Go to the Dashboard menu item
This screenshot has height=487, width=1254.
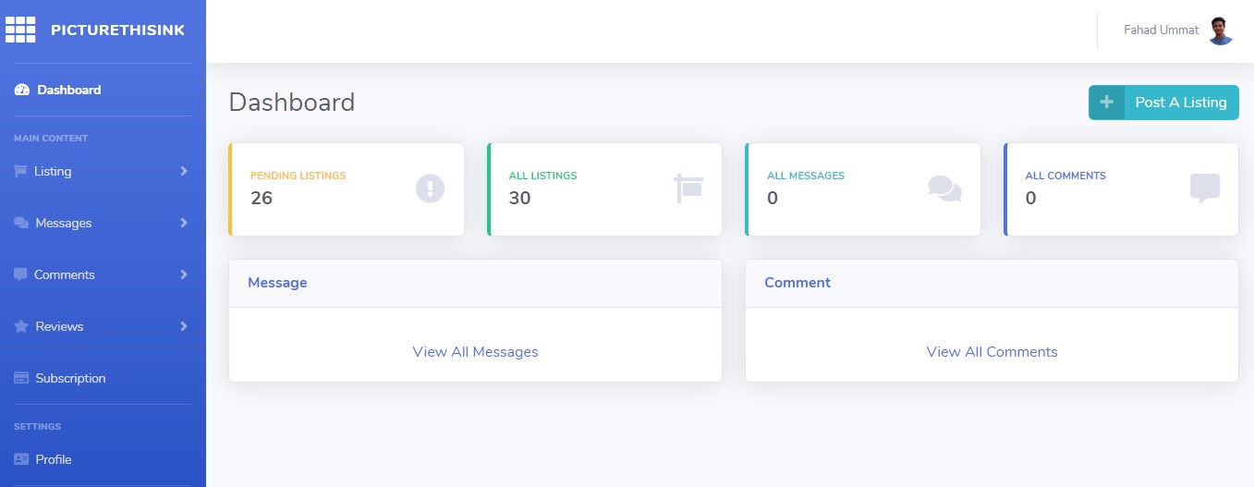(x=68, y=91)
